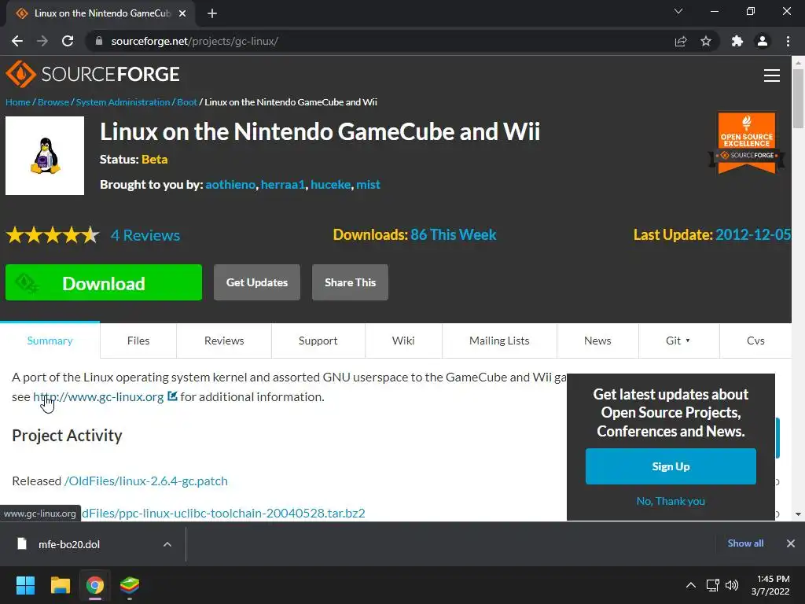Open the ppc-linux-uclibc-toolchain tar.bz2 link

pyautogui.click(x=223, y=513)
